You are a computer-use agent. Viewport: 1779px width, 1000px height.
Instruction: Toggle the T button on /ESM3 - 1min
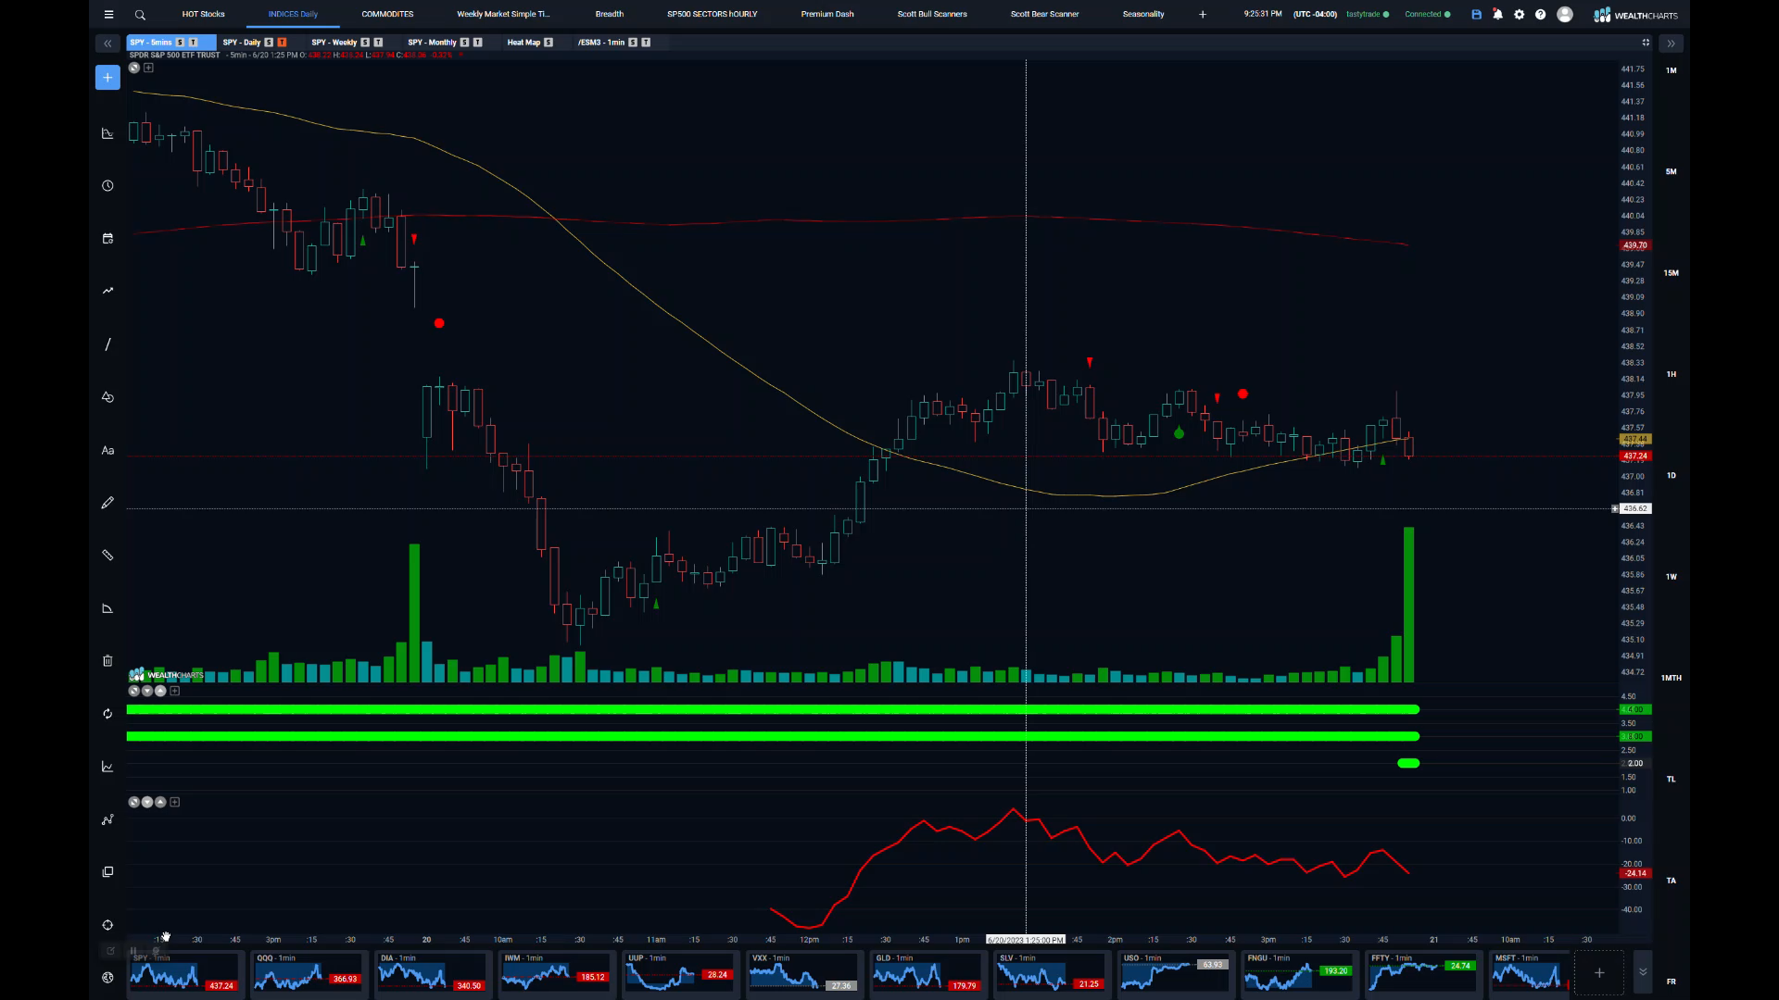646,43
